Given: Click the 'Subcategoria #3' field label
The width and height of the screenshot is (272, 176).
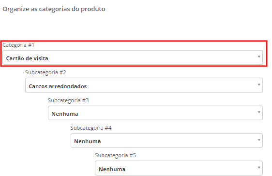Looking at the screenshot, I should (68, 100).
